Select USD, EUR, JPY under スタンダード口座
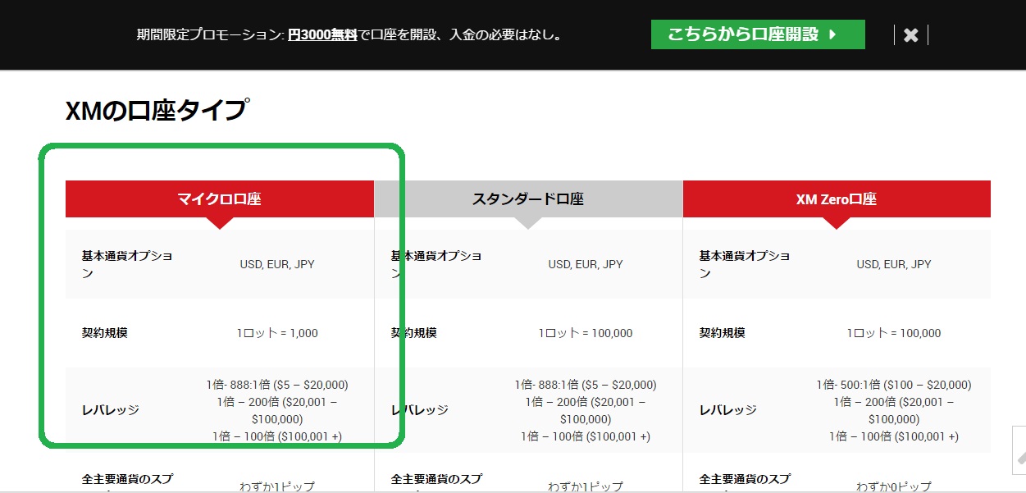This screenshot has width=1026, height=493. pos(586,264)
